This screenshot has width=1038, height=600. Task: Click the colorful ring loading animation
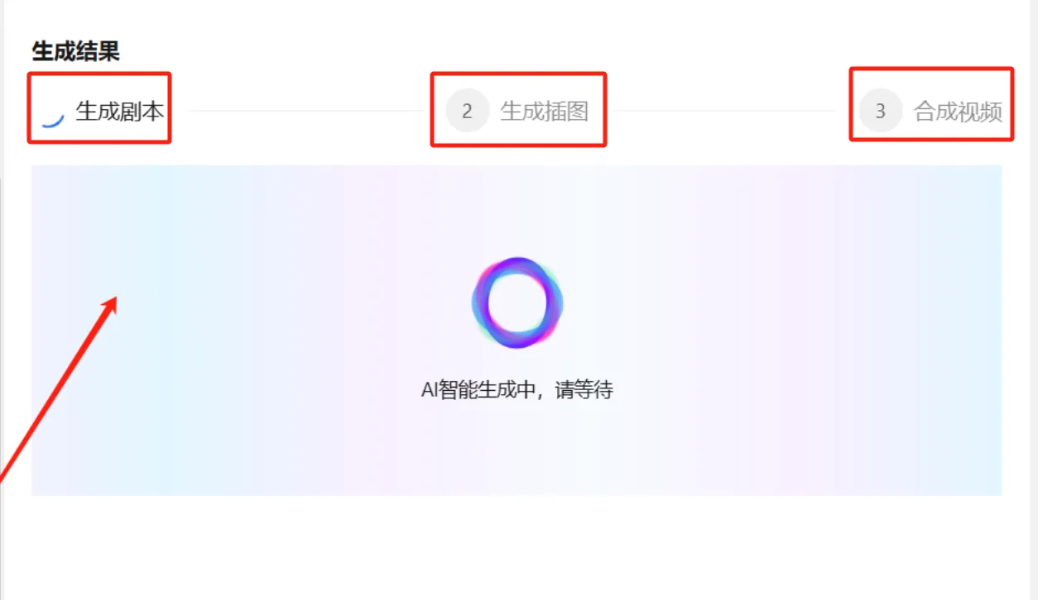tap(517, 302)
